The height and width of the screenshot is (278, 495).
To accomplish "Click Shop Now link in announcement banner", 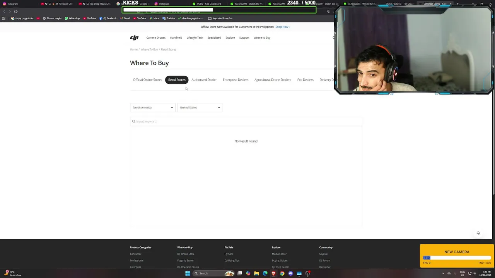I will click(x=283, y=27).
